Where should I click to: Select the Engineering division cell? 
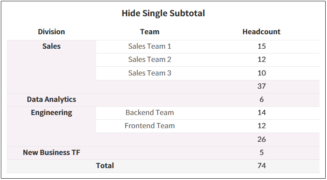click(51, 113)
